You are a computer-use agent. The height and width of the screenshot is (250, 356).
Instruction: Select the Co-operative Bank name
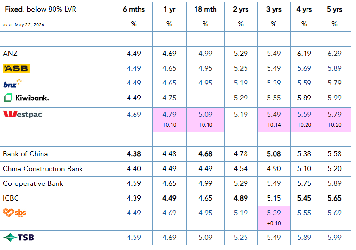[x=33, y=183]
